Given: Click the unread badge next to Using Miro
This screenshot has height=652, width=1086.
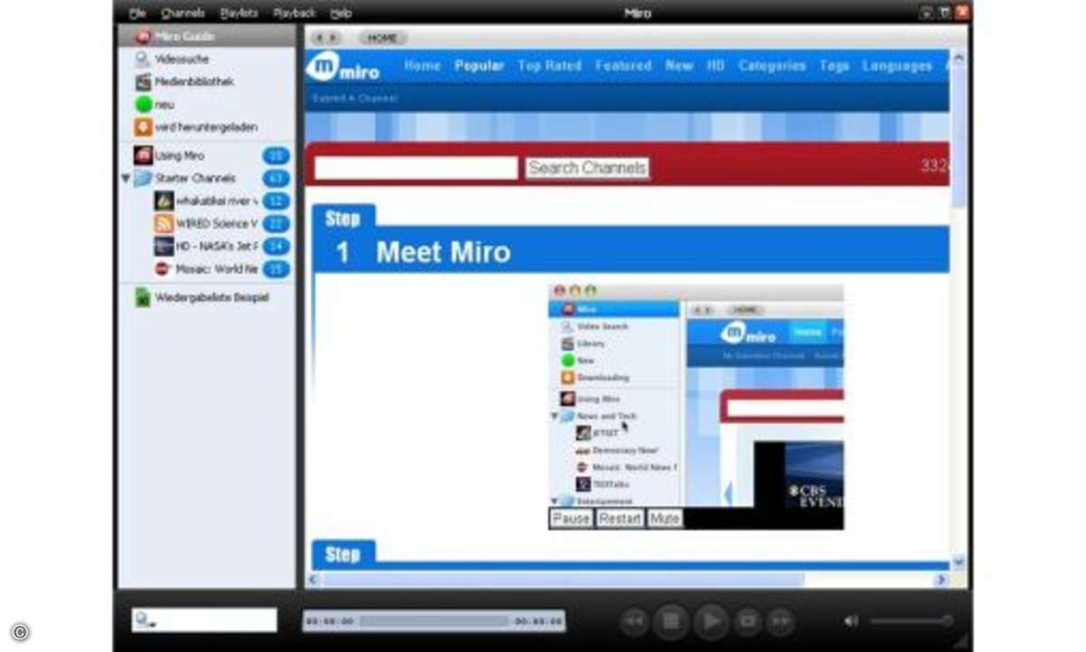Looking at the screenshot, I should point(275,156).
